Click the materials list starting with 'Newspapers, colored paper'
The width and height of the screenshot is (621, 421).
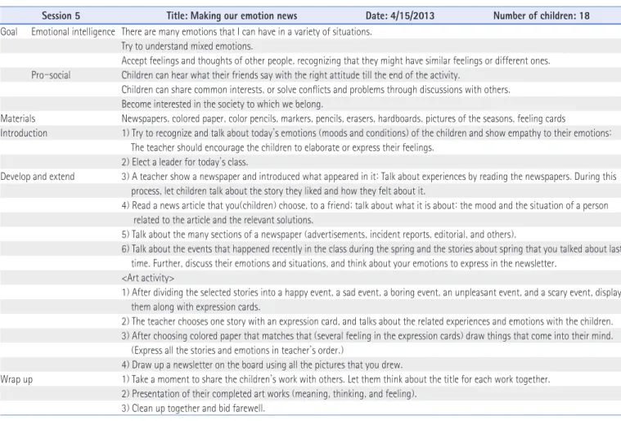point(344,119)
